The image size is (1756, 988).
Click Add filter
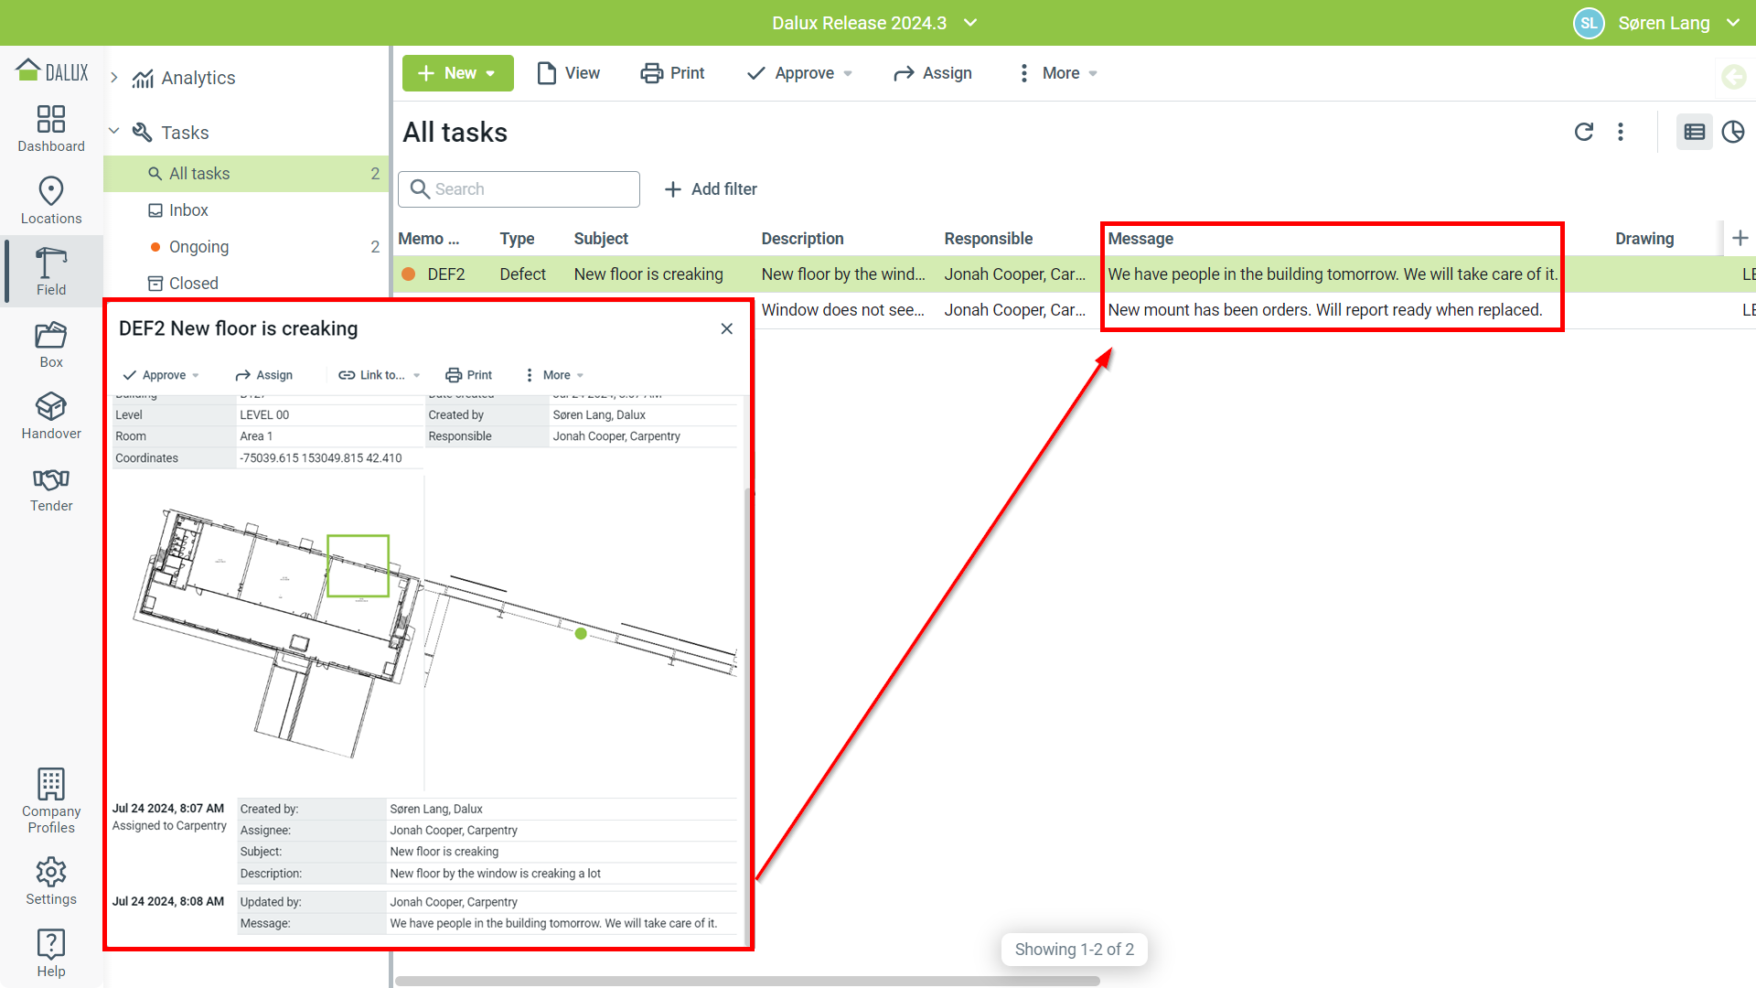pyautogui.click(x=711, y=189)
